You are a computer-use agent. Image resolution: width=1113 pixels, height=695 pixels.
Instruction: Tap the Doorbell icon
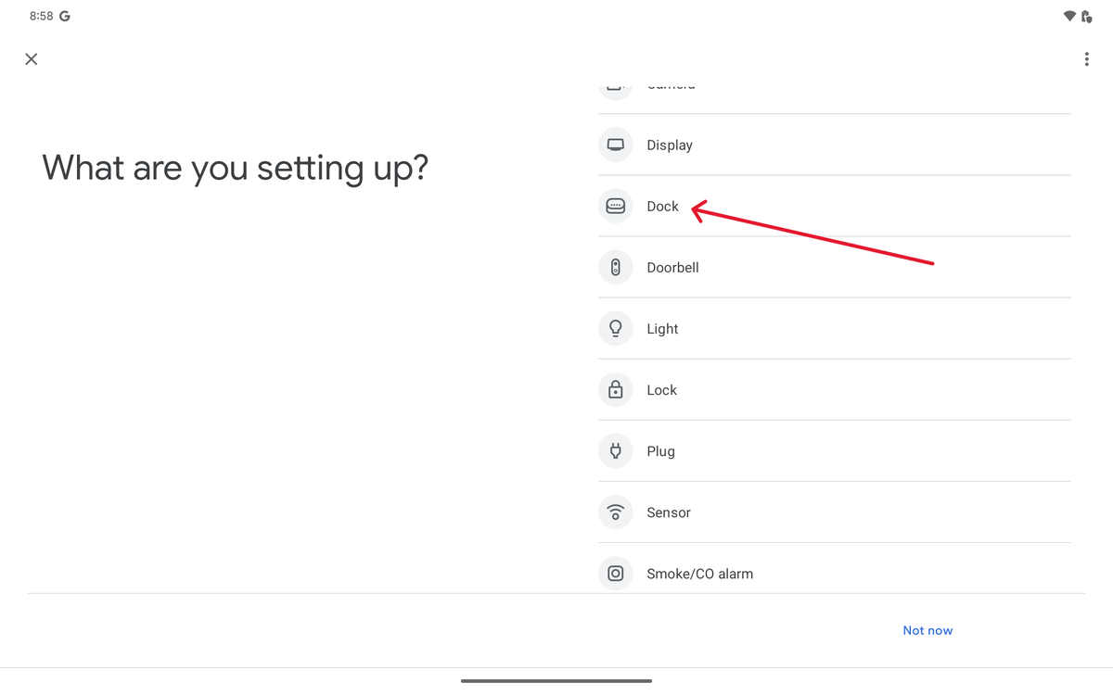(x=615, y=268)
